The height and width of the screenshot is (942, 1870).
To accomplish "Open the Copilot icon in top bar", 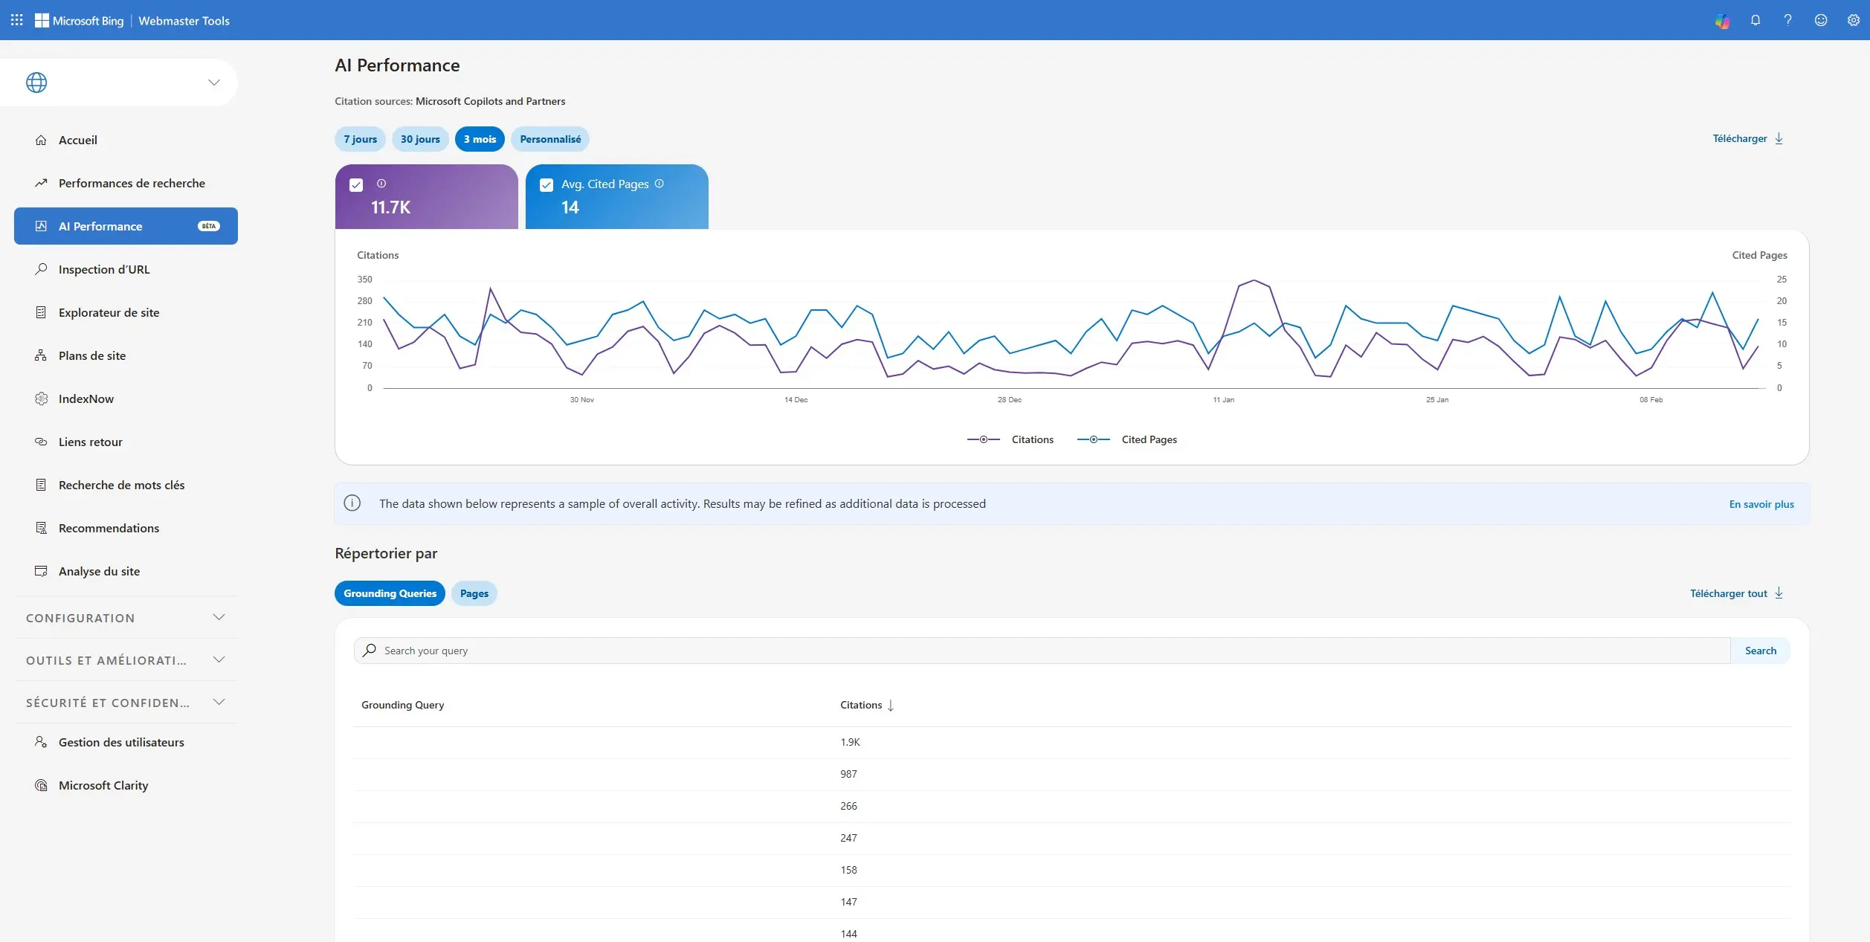I will tap(1722, 20).
